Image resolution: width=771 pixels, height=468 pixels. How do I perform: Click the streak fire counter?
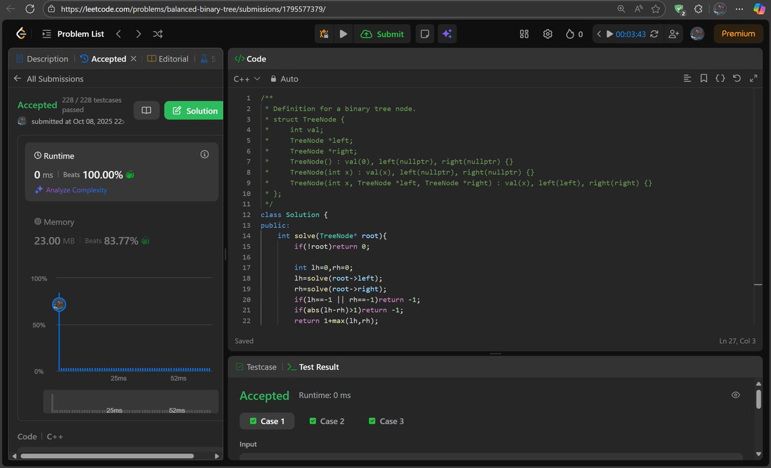pyautogui.click(x=574, y=34)
